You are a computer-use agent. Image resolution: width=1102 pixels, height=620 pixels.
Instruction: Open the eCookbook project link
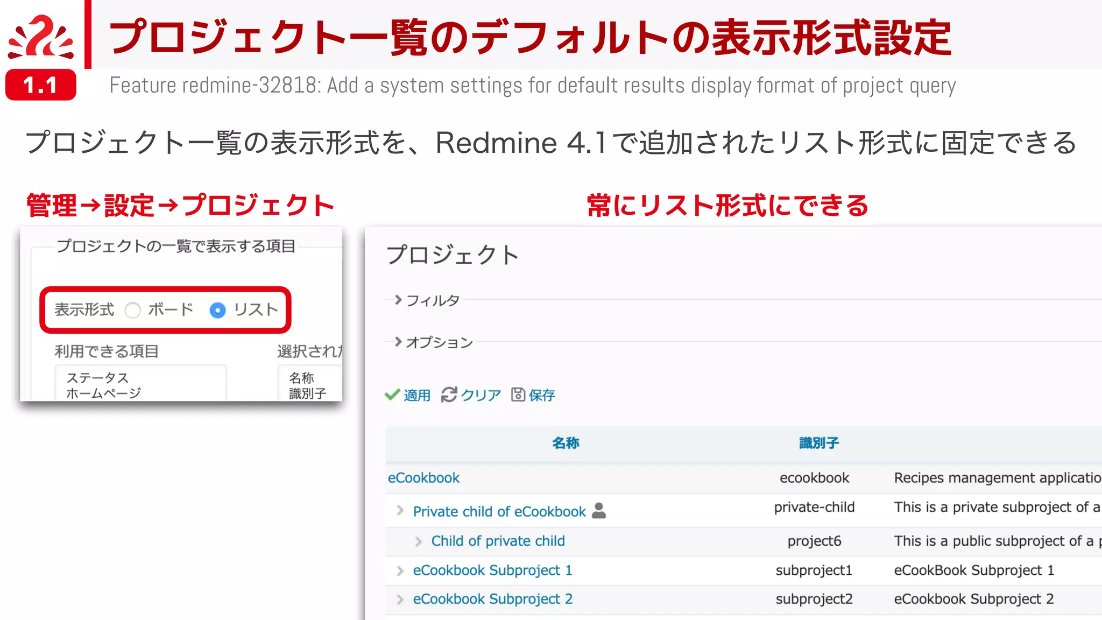(423, 478)
